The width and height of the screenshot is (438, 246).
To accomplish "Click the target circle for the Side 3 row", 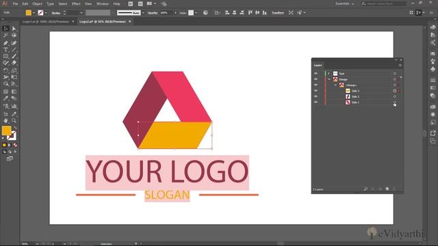I will point(395,91).
